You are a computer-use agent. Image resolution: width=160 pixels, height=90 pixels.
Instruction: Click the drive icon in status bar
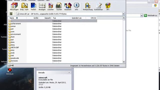point(9,65)
